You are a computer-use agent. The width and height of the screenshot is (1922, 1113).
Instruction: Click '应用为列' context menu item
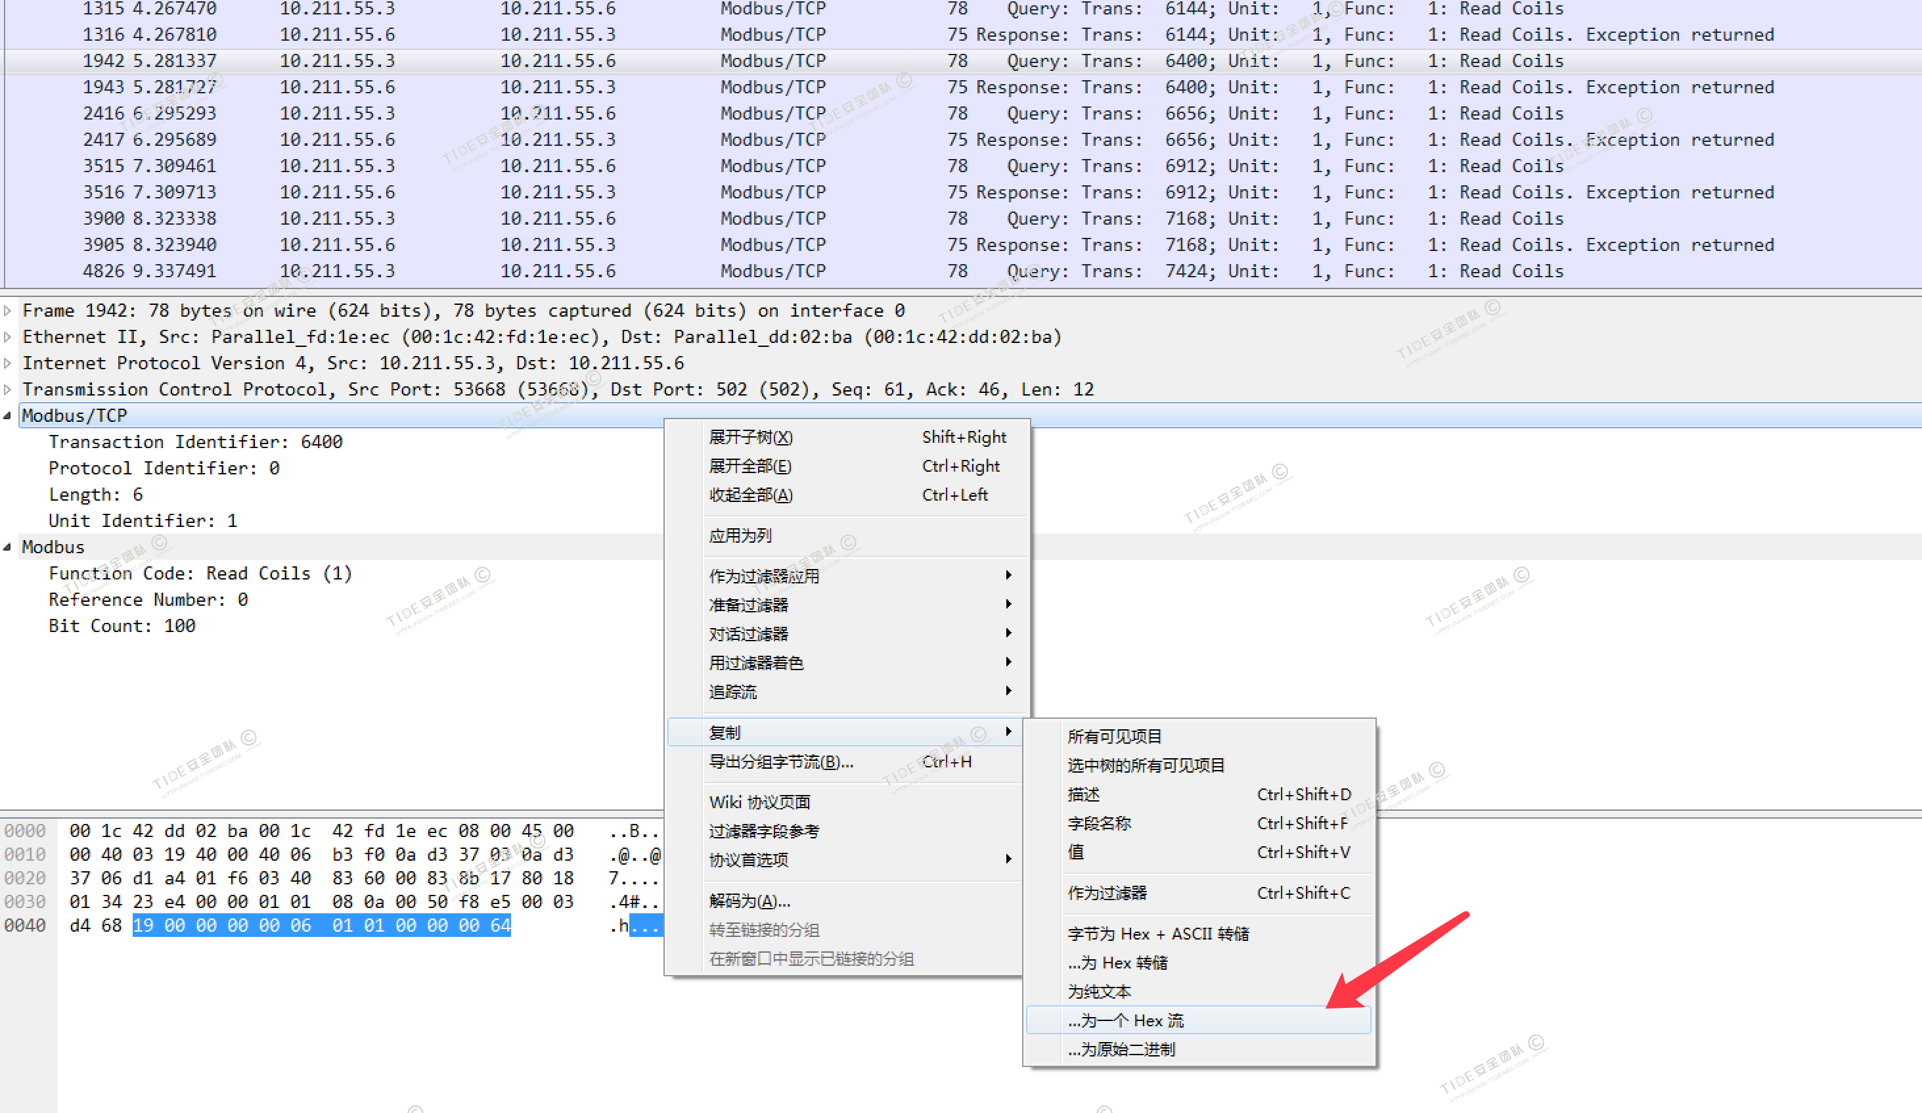tap(740, 535)
